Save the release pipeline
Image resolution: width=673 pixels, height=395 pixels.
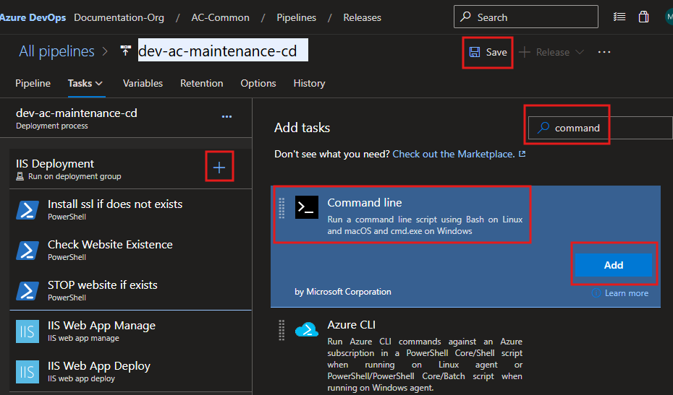(x=488, y=52)
